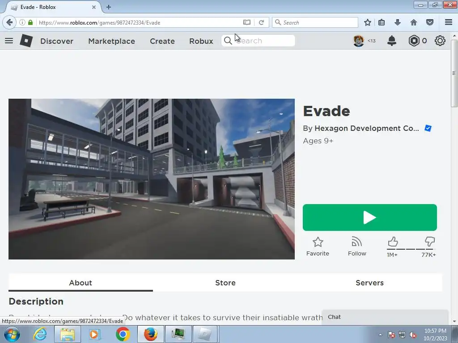Viewport: 458px width, 343px height.
Task: Open the Robux page link
Action: 201,41
